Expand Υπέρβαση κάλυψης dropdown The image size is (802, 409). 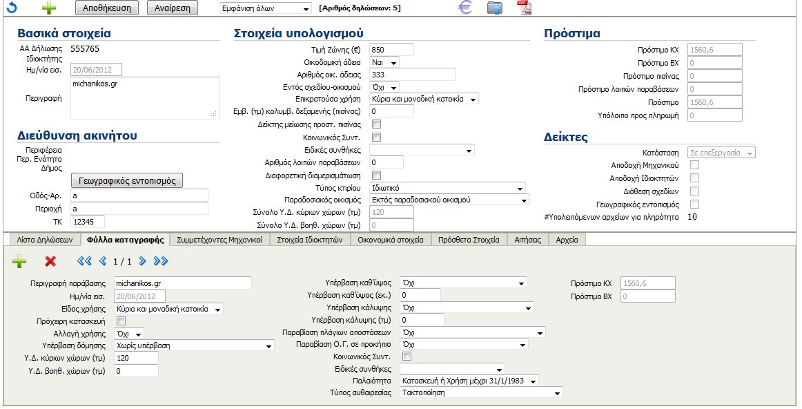tap(467, 308)
